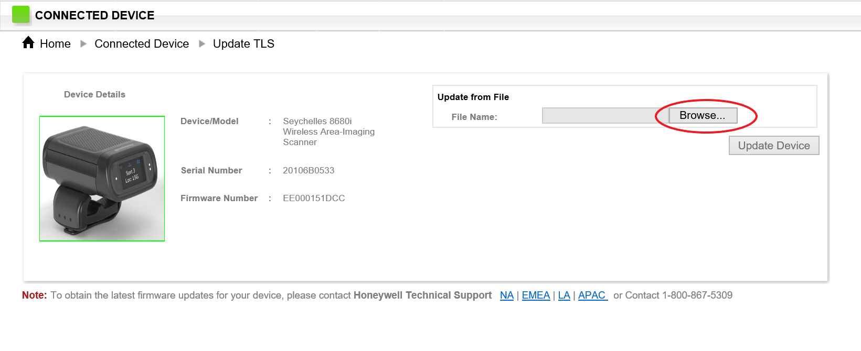Open the NA support link
861x351 pixels.
507,295
